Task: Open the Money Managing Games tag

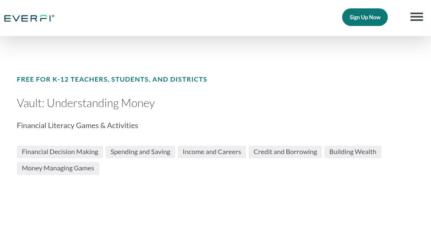Action: click(58, 168)
